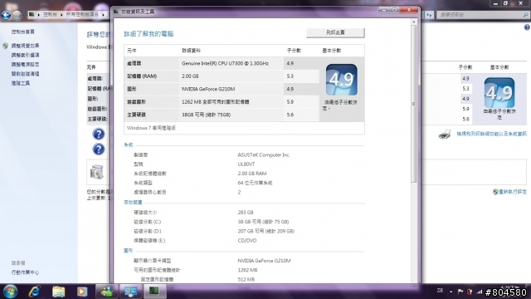531x299 pixels.
Task: Select the 512 MB dedicated graphics memory value
Action: pyautogui.click(x=246, y=280)
